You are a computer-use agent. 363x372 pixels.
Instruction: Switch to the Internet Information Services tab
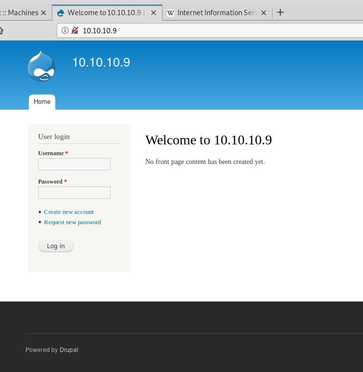pyautogui.click(x=215, y=13)
